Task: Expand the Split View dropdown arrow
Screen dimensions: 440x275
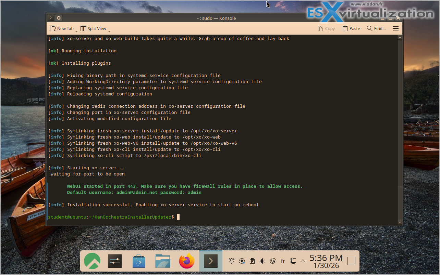Action: point(109,31)
